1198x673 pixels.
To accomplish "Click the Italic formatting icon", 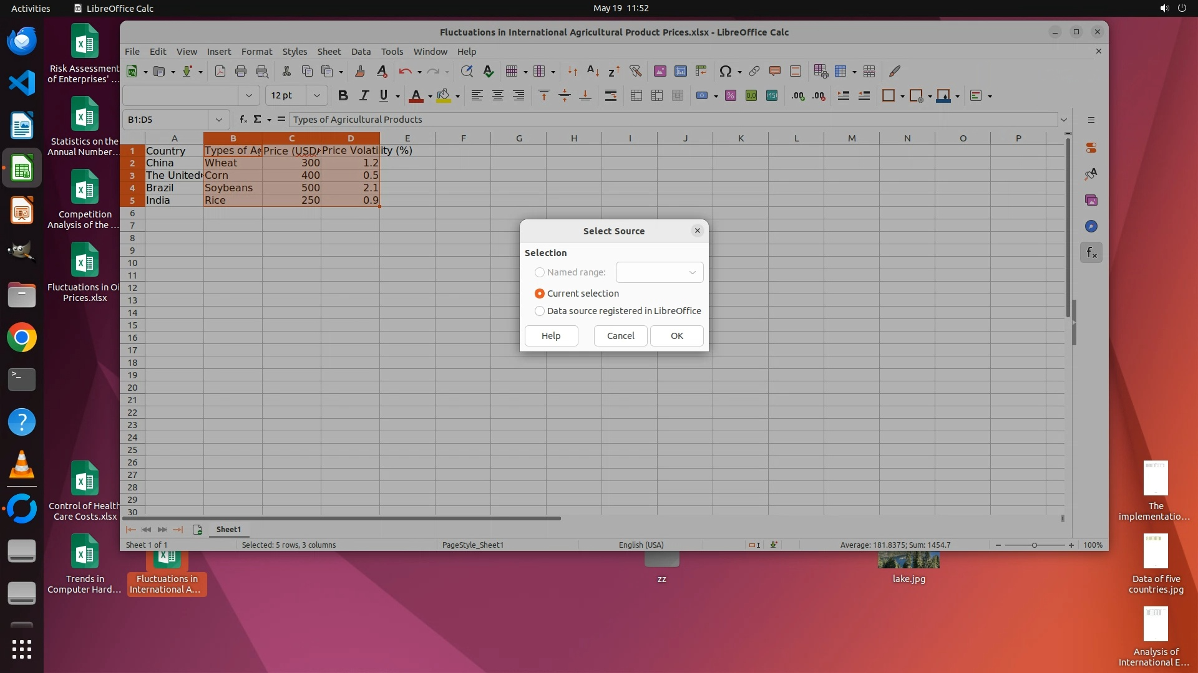I will [364, 95].
